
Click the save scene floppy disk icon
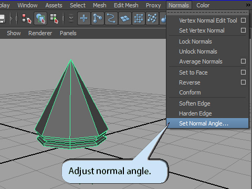click(2, 18)
